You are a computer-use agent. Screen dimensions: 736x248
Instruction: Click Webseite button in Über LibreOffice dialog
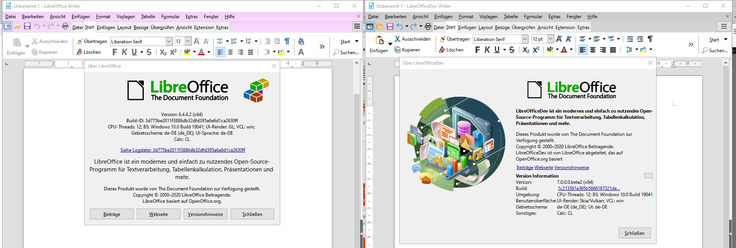[x=159, y=214]
